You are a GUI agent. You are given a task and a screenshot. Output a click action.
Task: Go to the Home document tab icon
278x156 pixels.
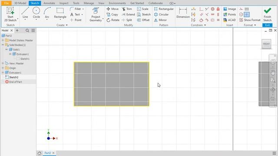tap(40, 153)
